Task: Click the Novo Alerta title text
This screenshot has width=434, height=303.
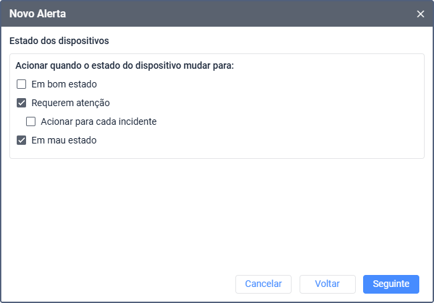Action: tap(37, 14)
